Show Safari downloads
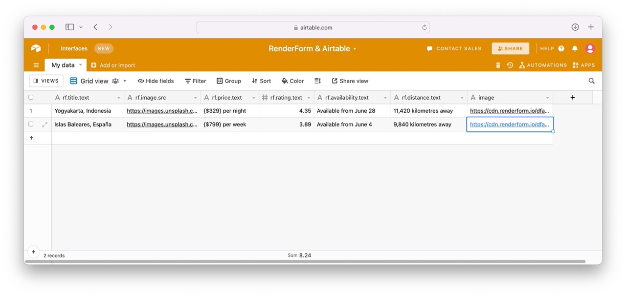The width and height of the screenshot is (626, 296). click(575, 27)
